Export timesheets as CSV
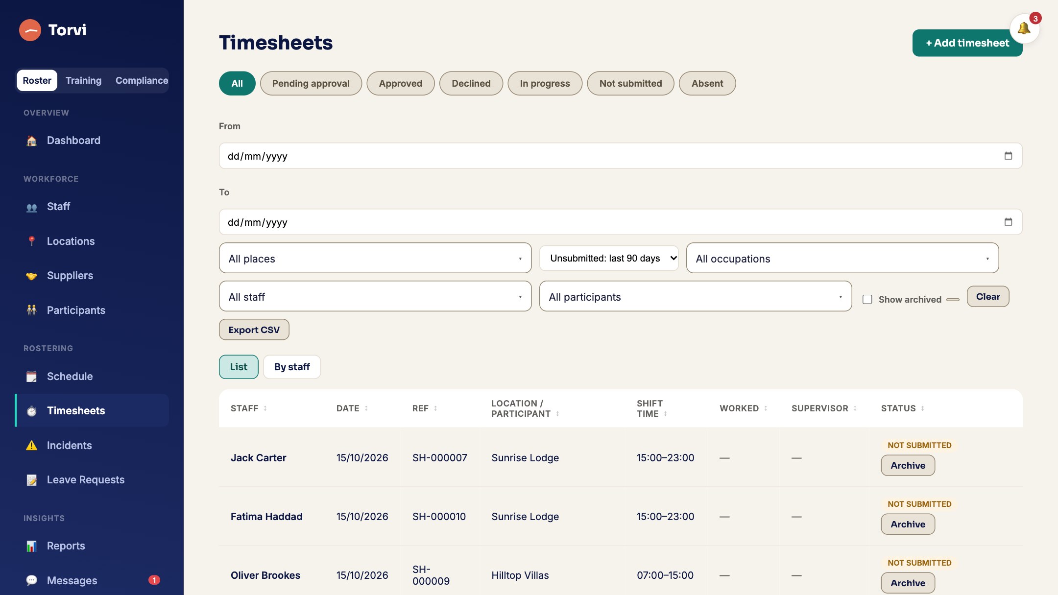Viewport: 1058px width, 595px height. click(254, 330)
